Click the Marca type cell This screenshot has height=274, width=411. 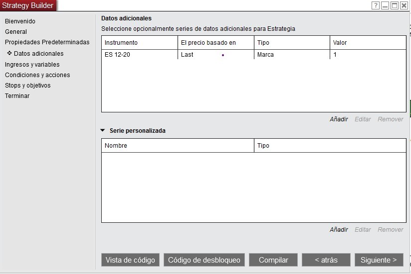[292, 55]
